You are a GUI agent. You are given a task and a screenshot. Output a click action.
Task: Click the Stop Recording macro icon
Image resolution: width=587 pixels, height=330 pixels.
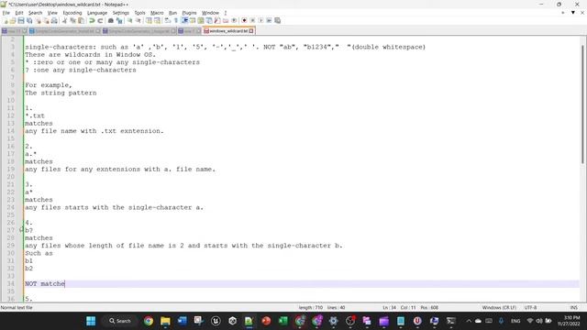(x=252, y=20)
